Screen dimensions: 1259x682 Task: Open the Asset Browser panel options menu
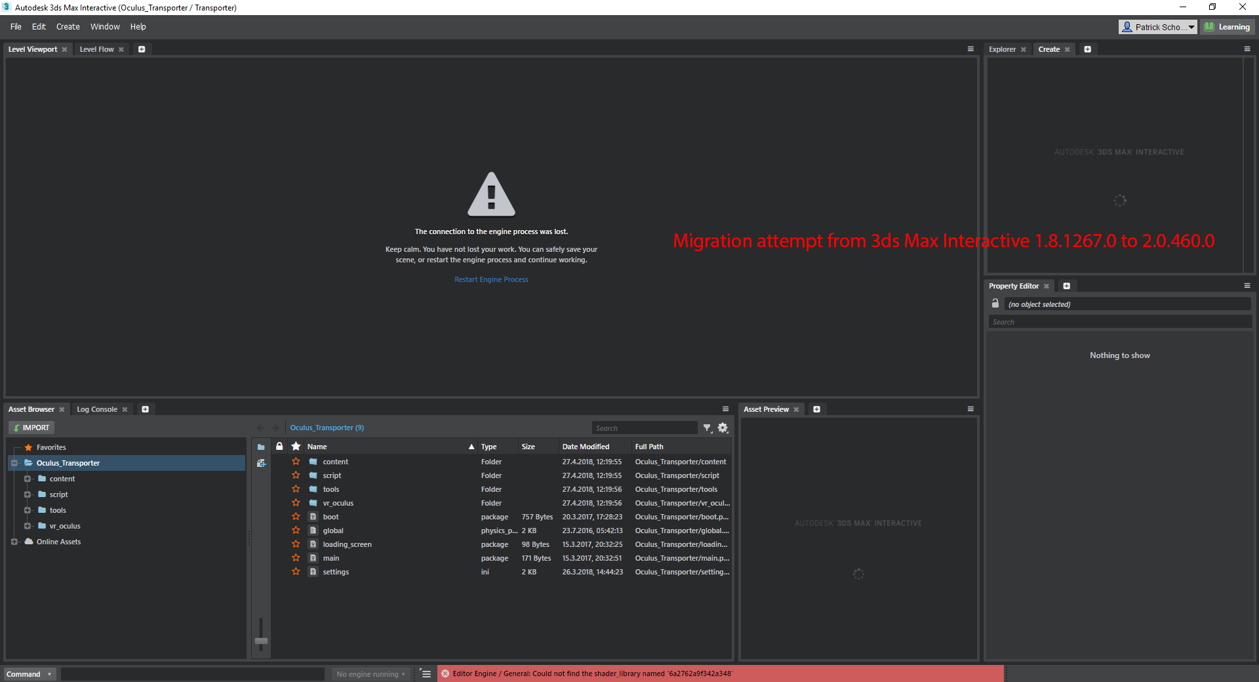pos(725,409)
